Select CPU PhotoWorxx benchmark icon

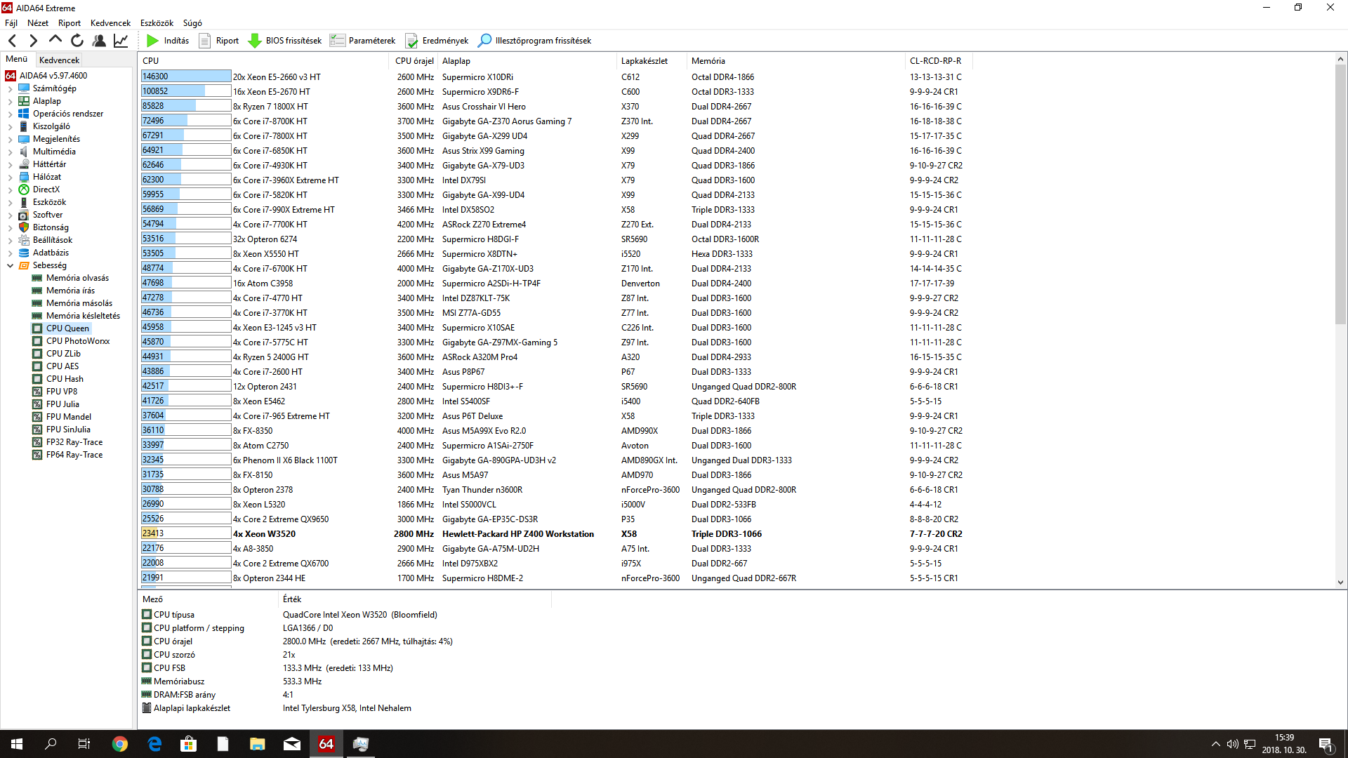[x=37, y=341]
